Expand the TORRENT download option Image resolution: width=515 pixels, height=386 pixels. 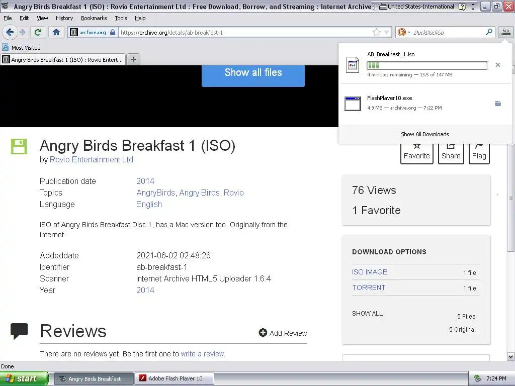click(369, 287)
